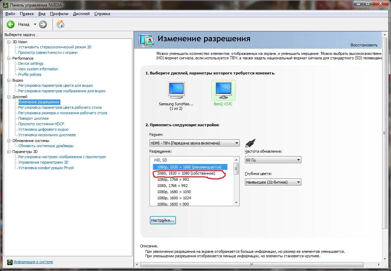This screenshot has height=271, width=391.
Task: Open the Home page icon
Action: [60, 24]
